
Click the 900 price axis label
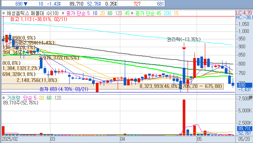coord(242,46)
